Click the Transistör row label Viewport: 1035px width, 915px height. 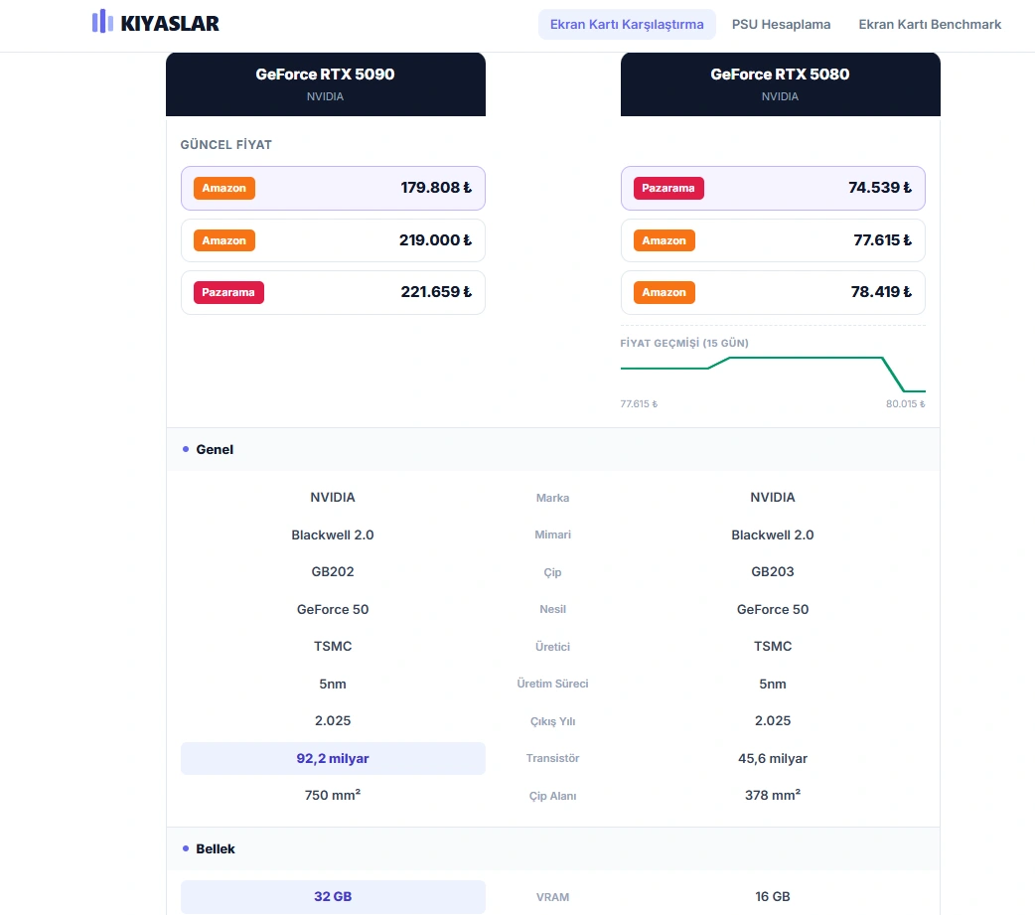click(x=552, y=759)
